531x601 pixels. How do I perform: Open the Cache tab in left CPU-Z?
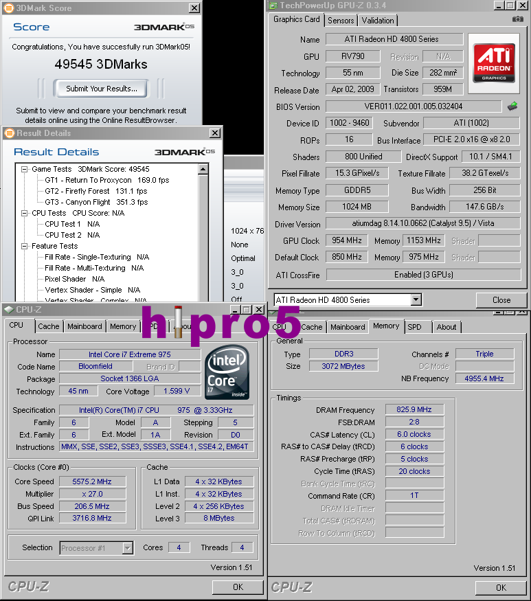(49, 326)
